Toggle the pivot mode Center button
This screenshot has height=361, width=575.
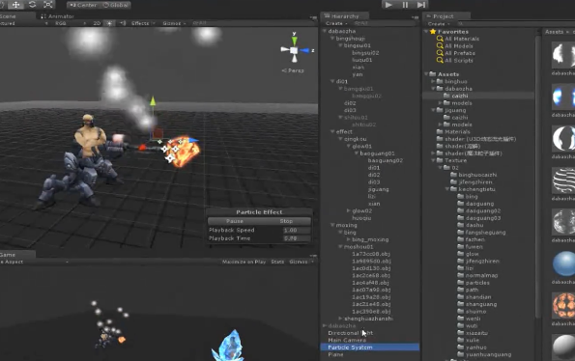pos(83,5)
